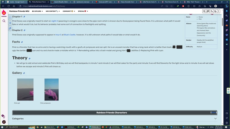The image size is (230, 129).
Task: Open the browser profile avatar
Action: [215, 6]
